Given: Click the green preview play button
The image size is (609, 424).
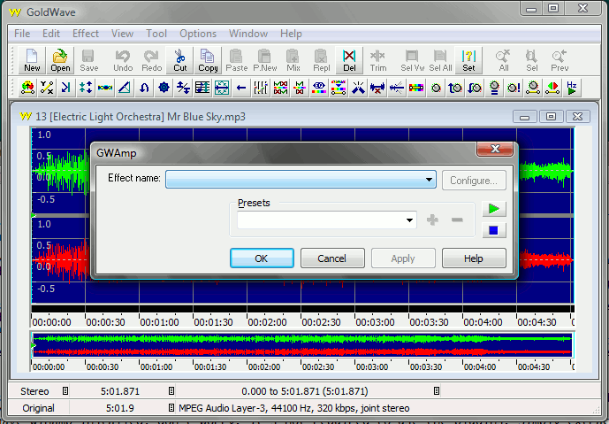Looking at the screenshot, I should click(x=494, y=209).
